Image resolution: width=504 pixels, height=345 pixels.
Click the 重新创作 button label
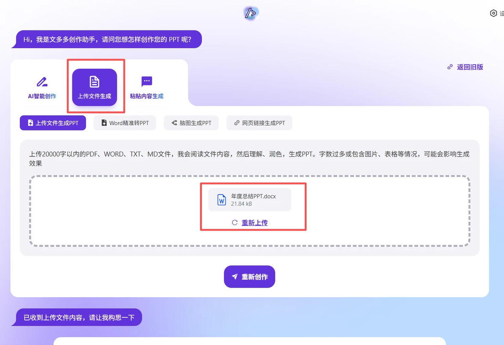tap(255, 277)
